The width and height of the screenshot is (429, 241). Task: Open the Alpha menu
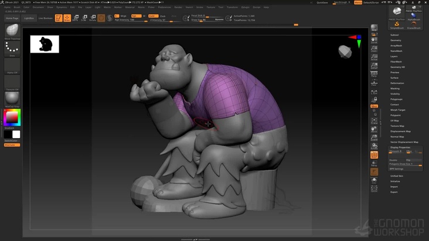pos(8,8)
